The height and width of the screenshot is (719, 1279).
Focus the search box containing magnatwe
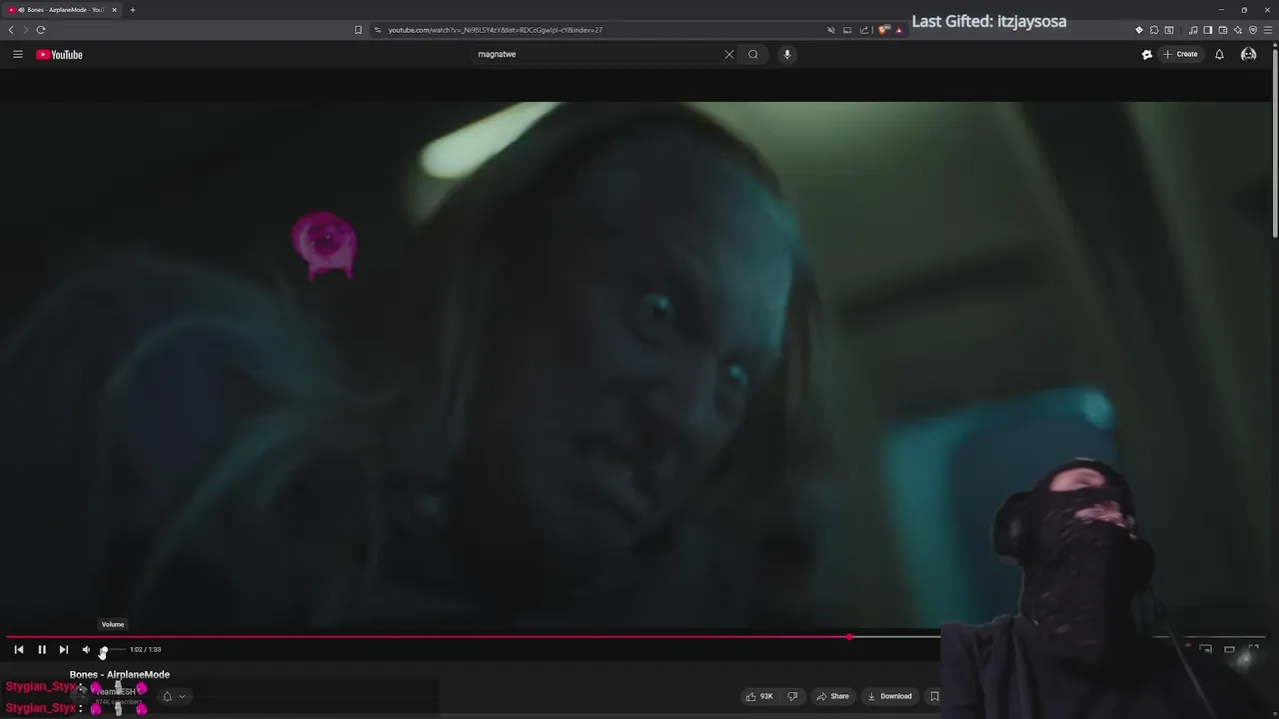598,54
